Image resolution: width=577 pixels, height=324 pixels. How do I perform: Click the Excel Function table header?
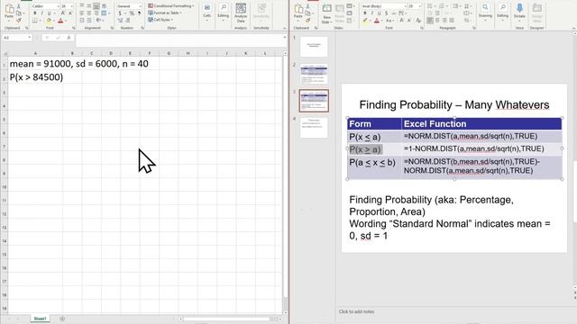tap(481, 124)
